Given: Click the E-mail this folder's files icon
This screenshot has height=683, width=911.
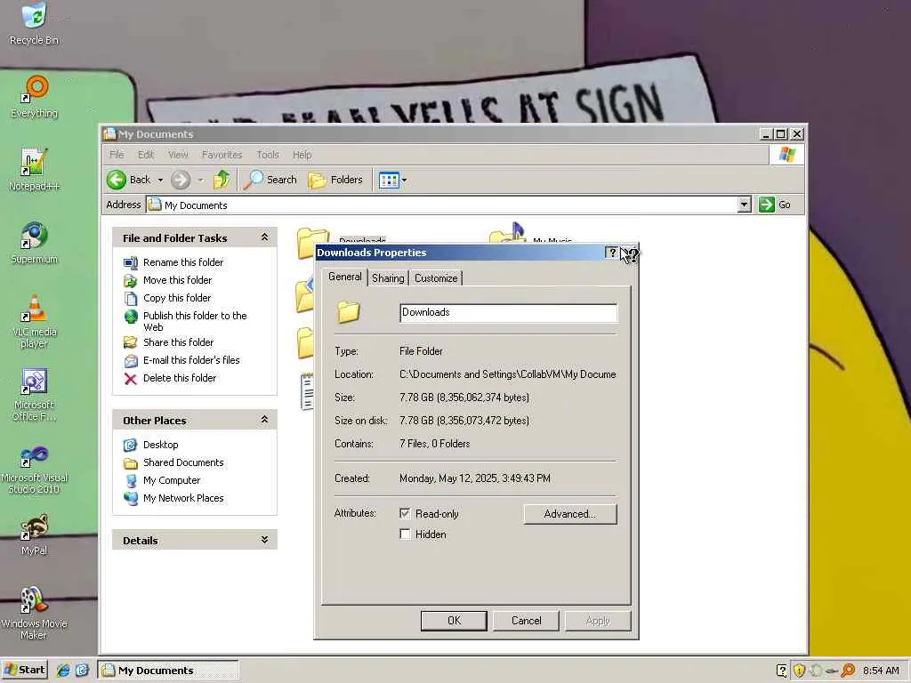Looking at the screenshot, I should coord(131,361).
